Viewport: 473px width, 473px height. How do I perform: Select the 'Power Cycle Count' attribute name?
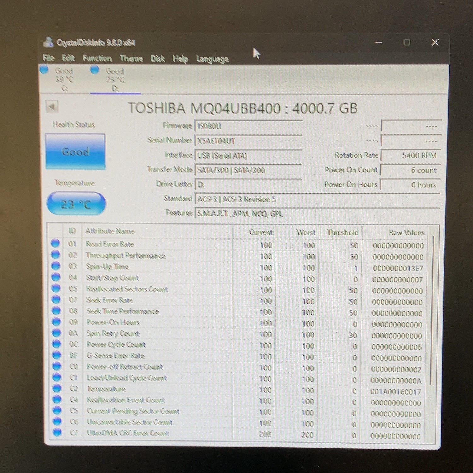tap(116, 345)
